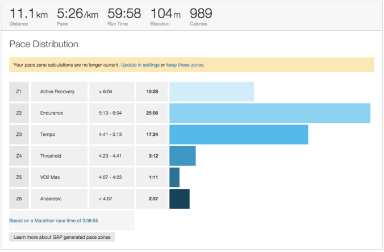This screenshot has width=384, height=252.
Task: Select the Z4 zone label
Action: pos(19,156)
